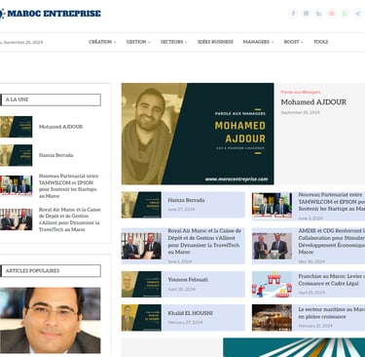Image resolution: width=365 pixels, height=357 pixels.
Task: Click the AMDIE et CDG handshake thumbnail
Action: tap(272, 246)
